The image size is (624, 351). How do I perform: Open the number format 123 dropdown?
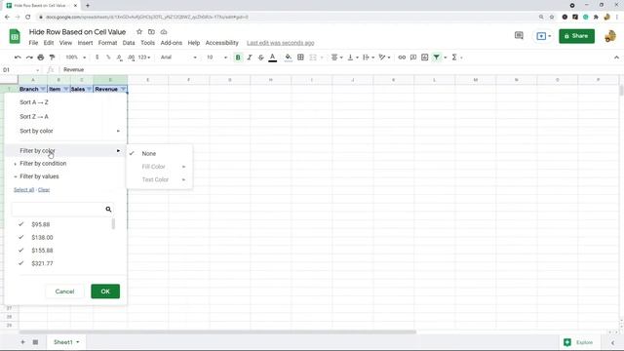tap(144, 58)
